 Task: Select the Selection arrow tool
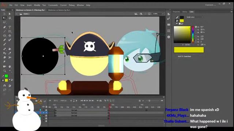click(x=4, y=14)
